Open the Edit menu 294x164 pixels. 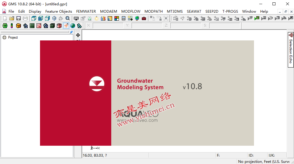pos(21,12)
